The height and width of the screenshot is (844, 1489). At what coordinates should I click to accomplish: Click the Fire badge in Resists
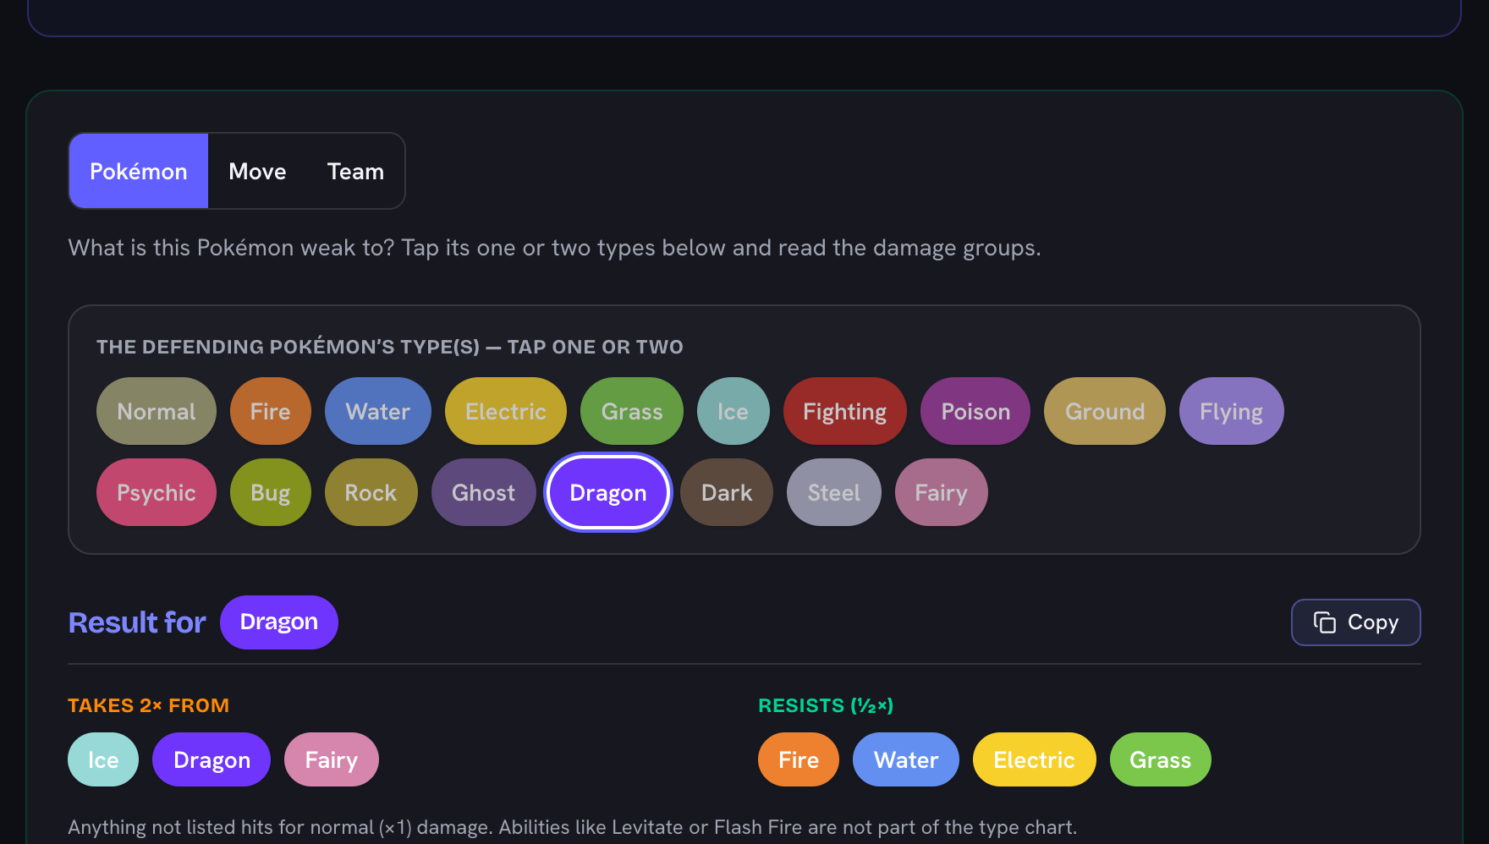coord(799,759)
